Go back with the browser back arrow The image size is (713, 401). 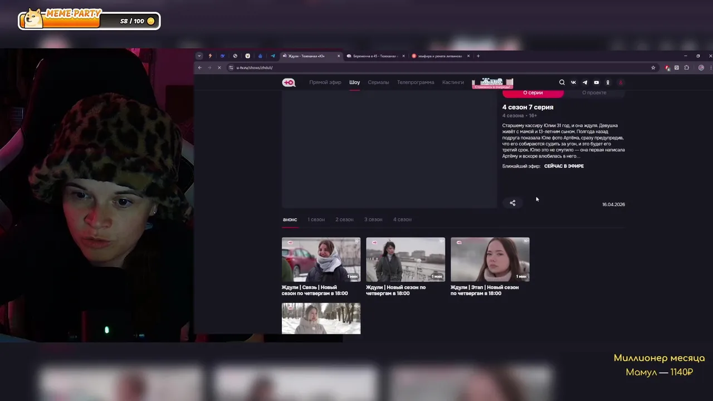click(200, 68)
